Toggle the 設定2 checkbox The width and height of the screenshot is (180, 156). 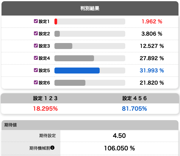36,33
